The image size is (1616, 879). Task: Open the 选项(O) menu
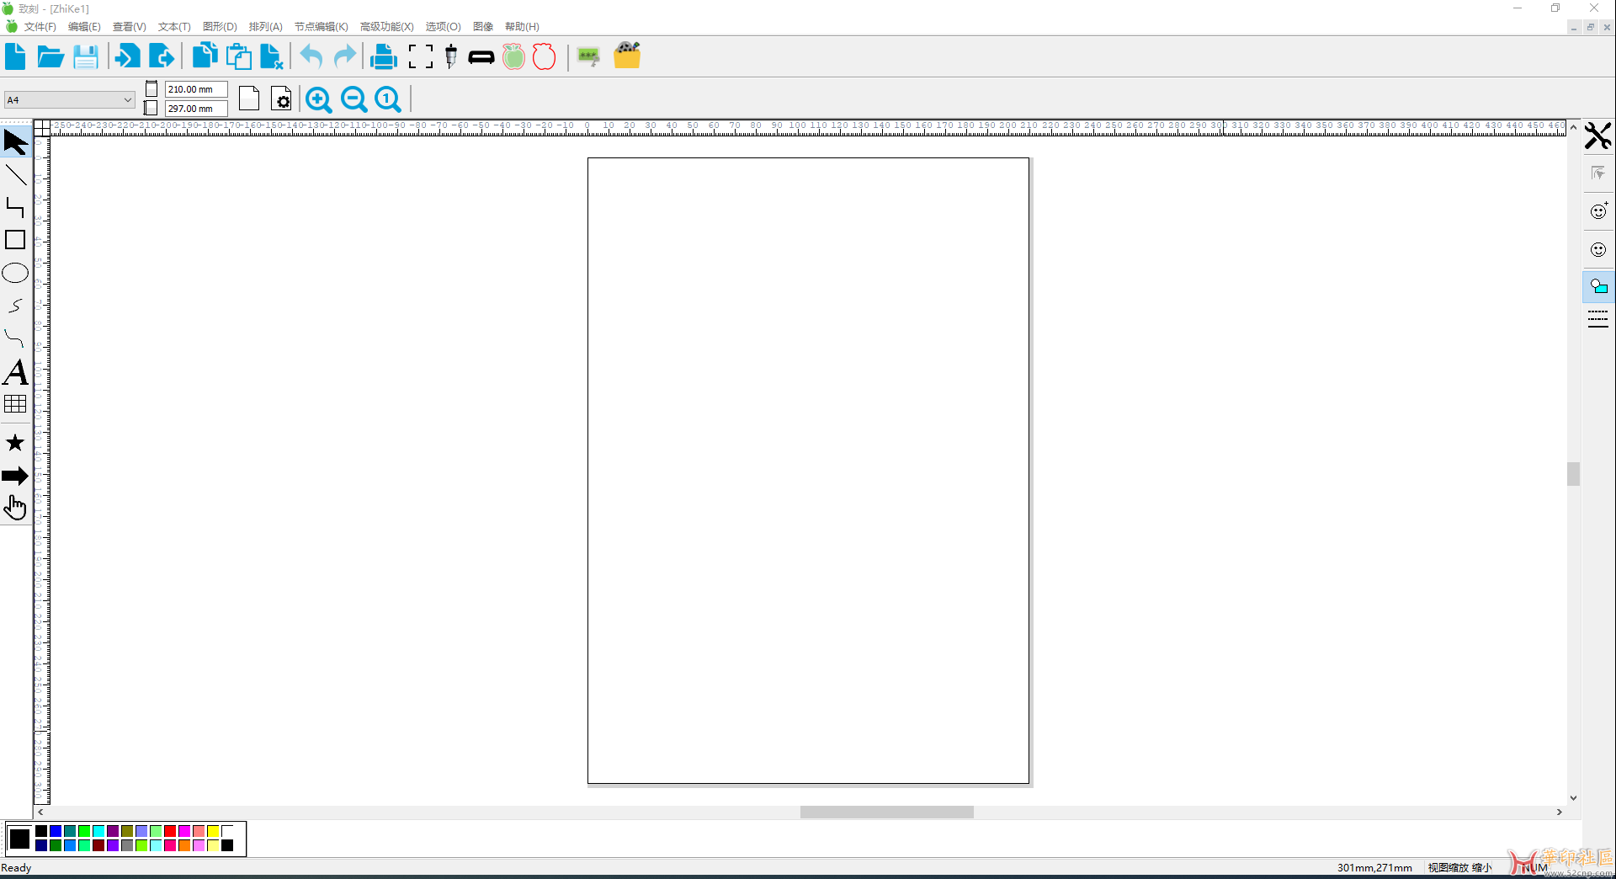(443, 27)
